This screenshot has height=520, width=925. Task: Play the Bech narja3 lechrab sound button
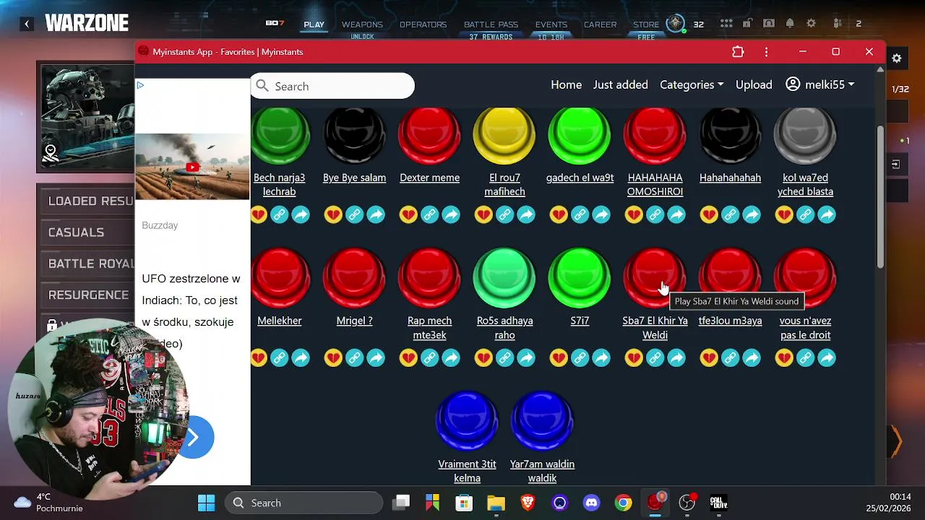point(280,135)
